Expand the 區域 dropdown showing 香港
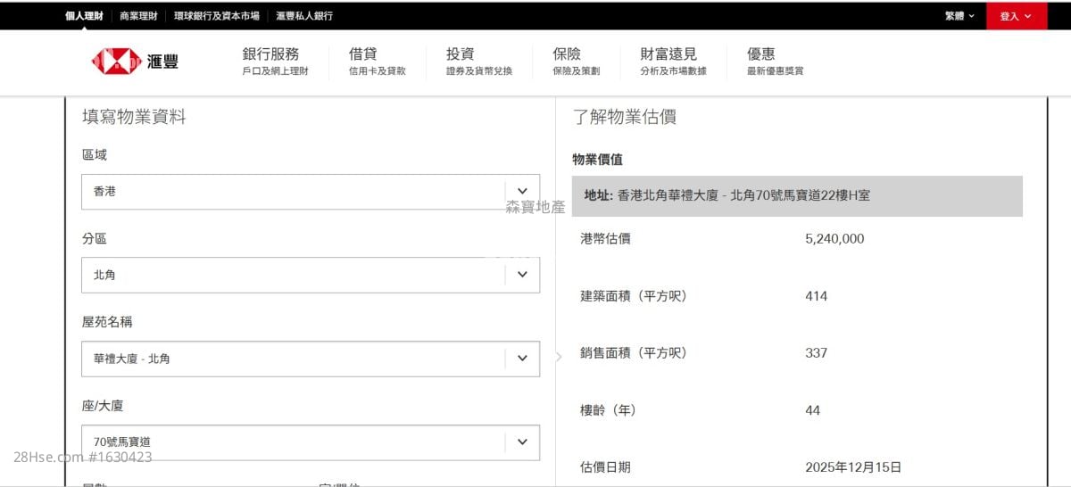Screen dimensions: 1071x487 [311, 192]
